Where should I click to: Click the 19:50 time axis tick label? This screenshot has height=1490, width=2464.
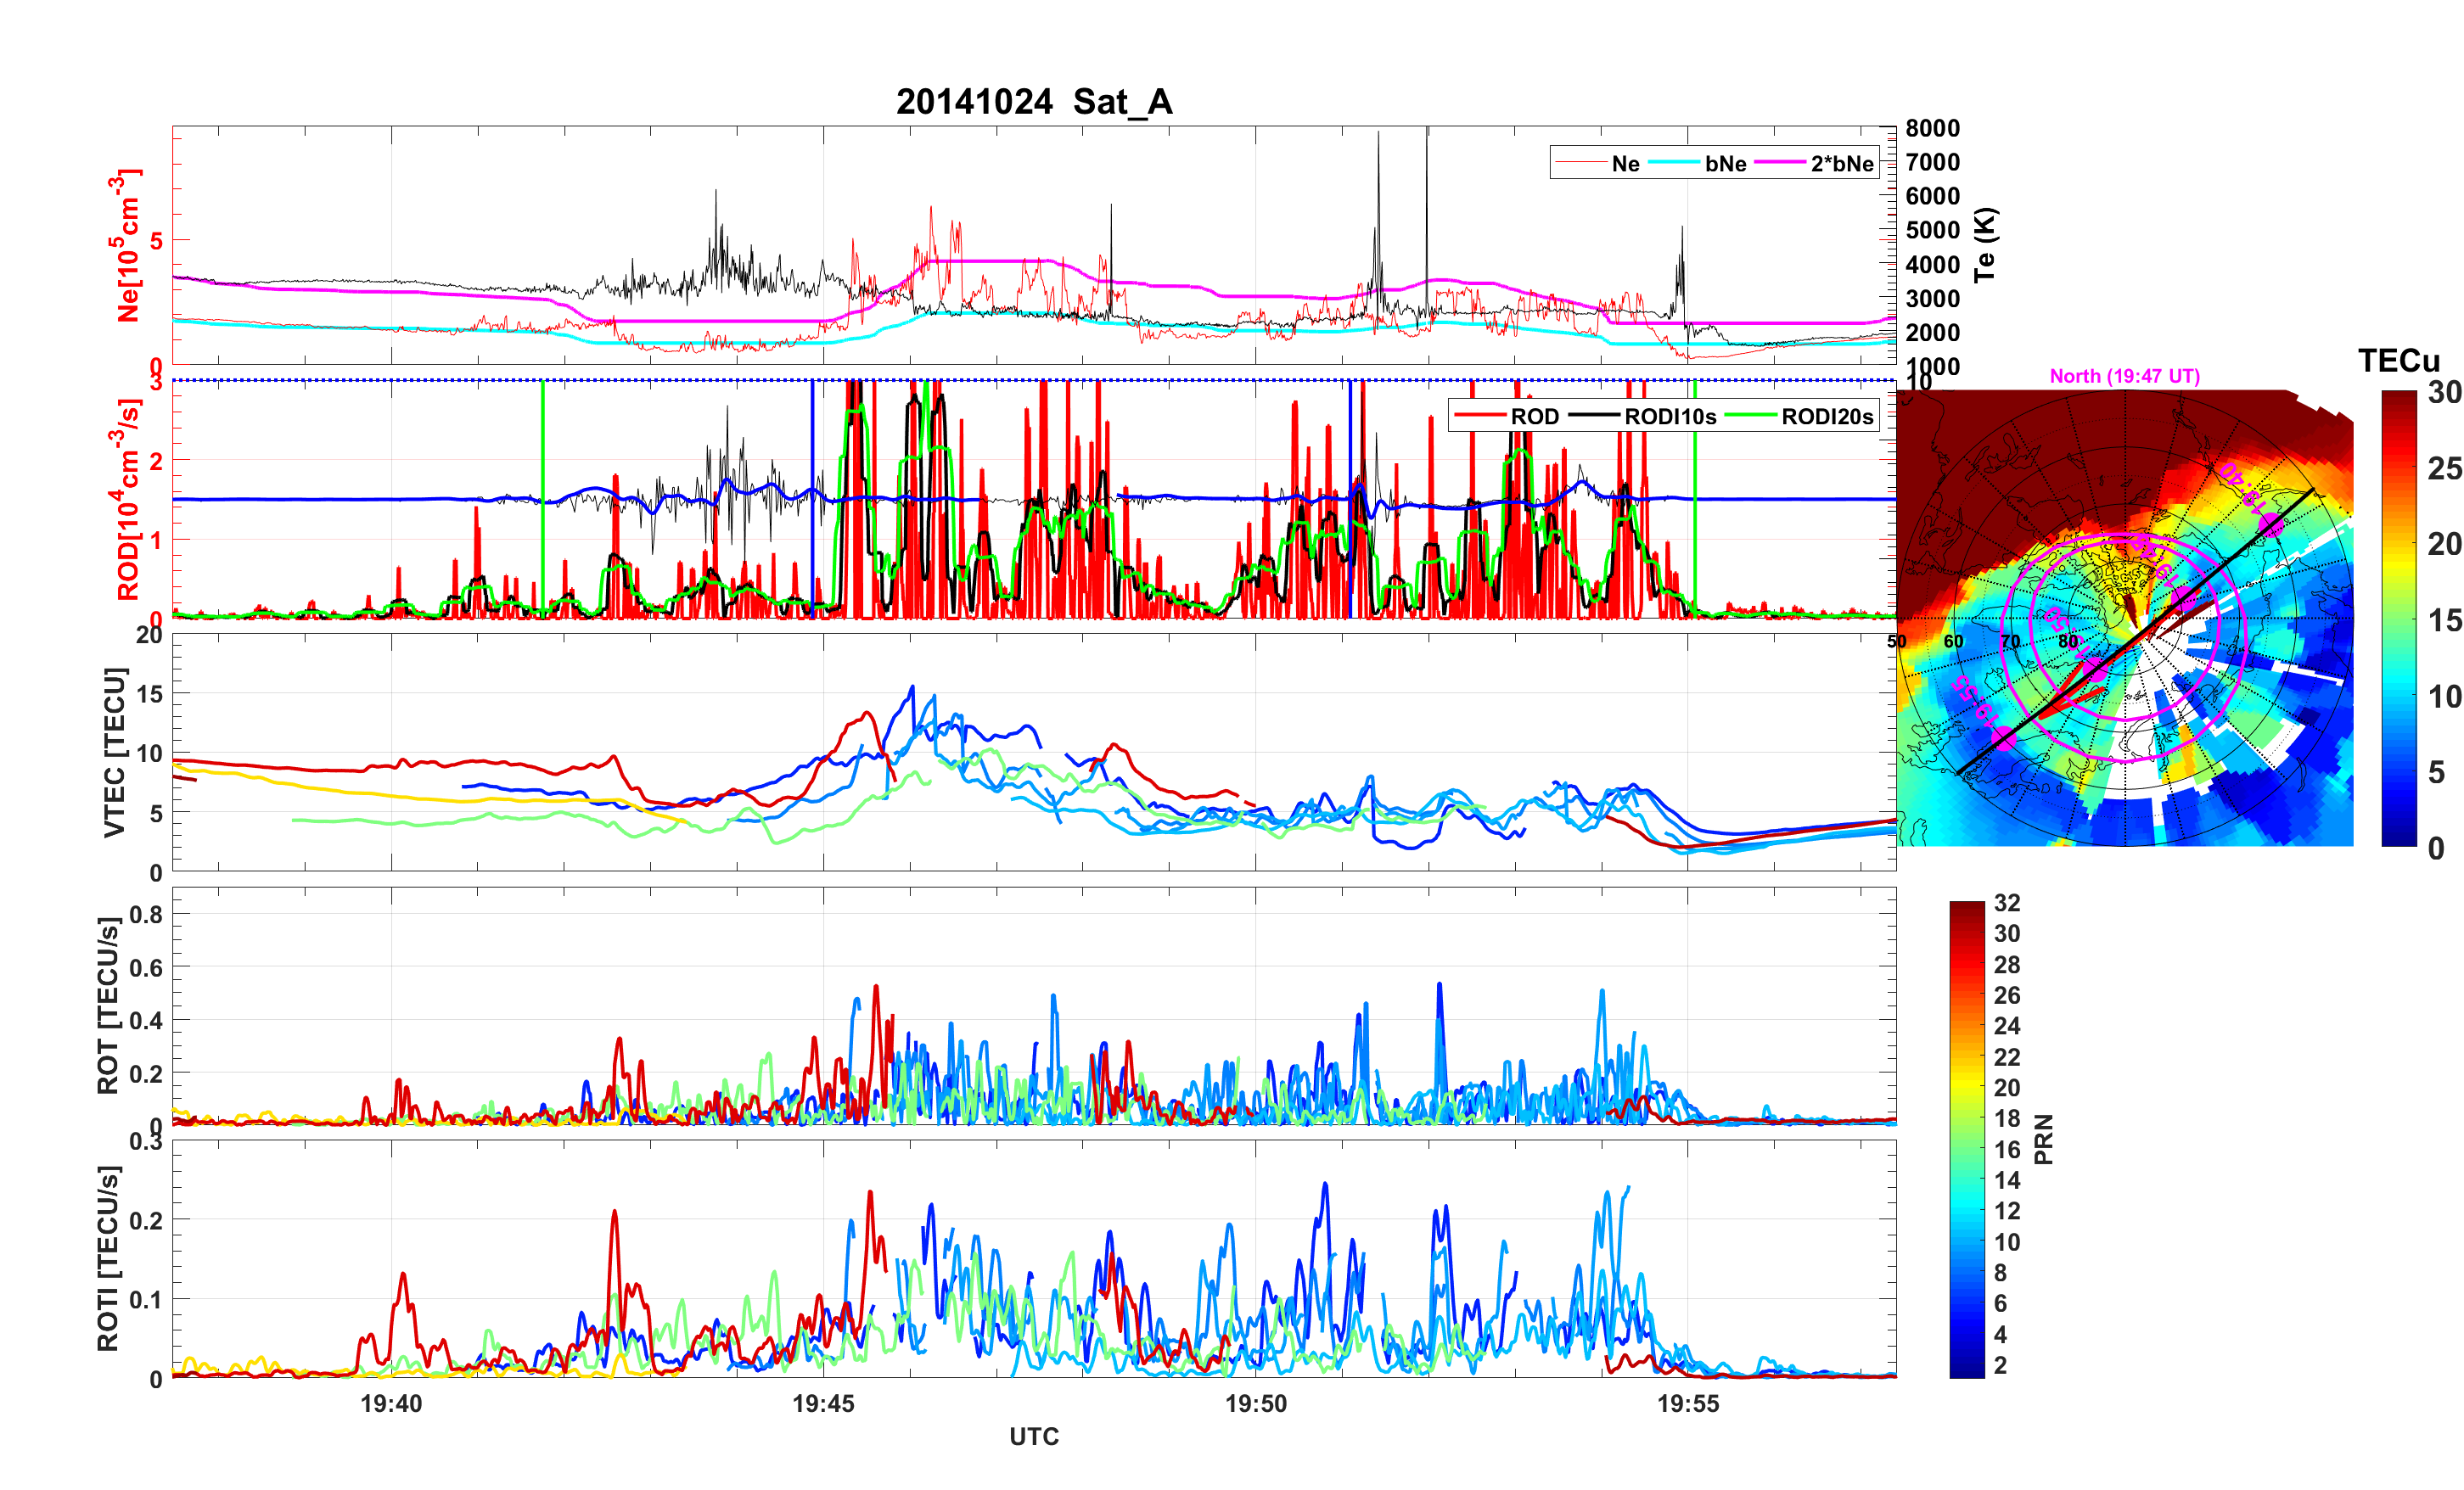point(1256,1403)
